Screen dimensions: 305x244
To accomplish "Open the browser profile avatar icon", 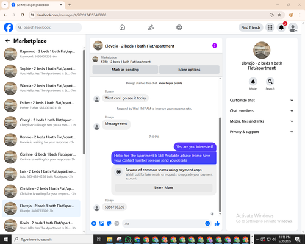I will click(291, 15).
